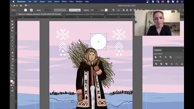Apply Trim pathfinder
Viewport: 194px width, 109px height.
pyautogui.click(x=161, y=64)
